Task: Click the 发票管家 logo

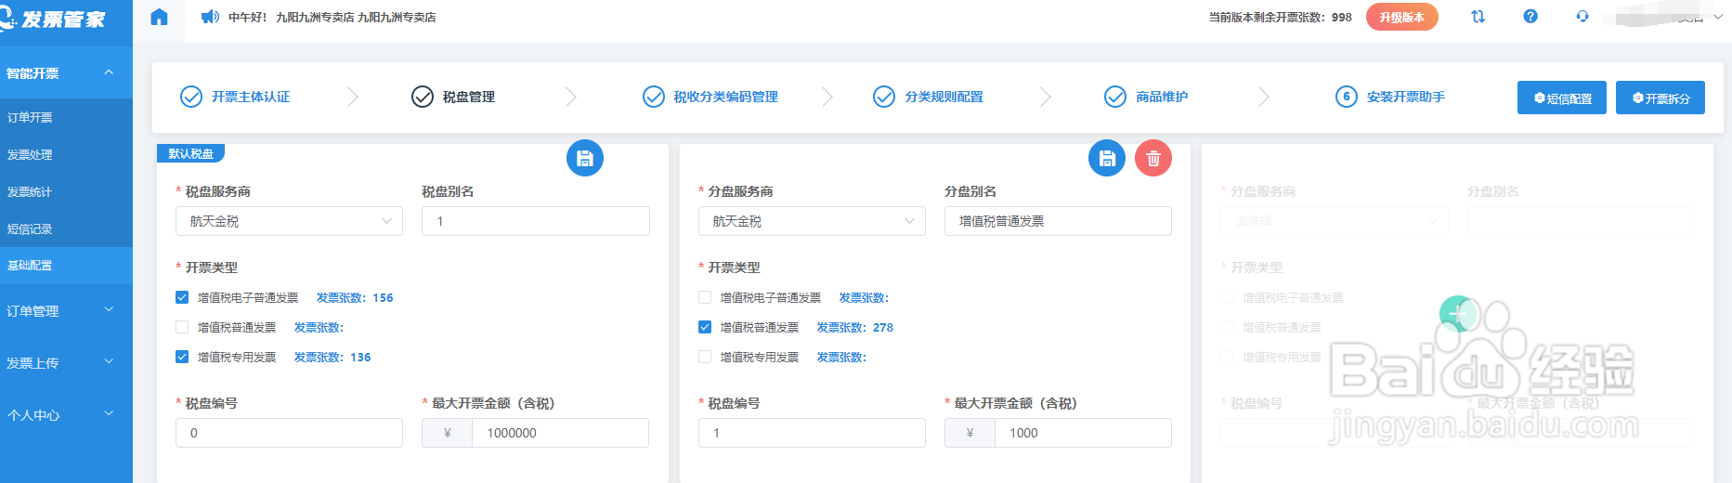Action: [x=54, y=19]
